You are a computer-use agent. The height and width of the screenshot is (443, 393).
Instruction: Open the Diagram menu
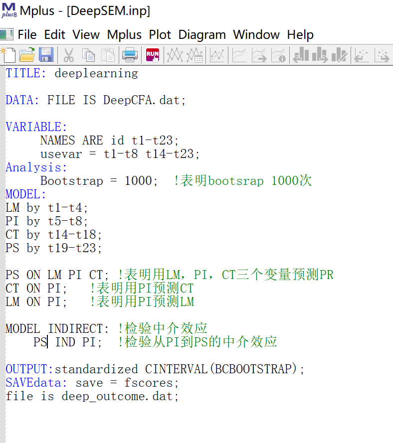[x=202, y=35]
